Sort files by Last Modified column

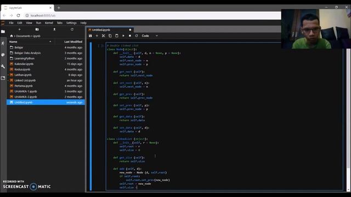[x=70, y=42]
